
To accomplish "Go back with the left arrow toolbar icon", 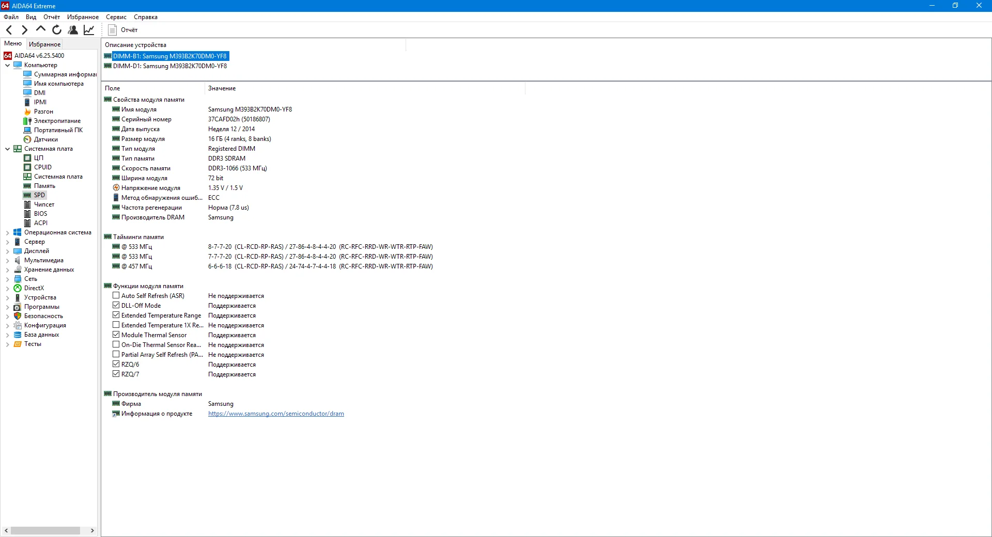I will pos(9,30).
